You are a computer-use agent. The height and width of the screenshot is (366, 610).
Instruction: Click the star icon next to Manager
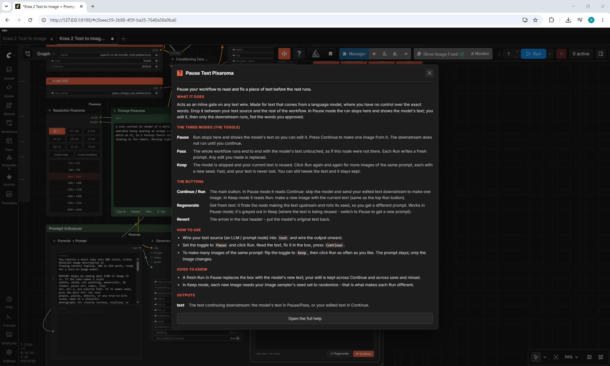(374, 54)
